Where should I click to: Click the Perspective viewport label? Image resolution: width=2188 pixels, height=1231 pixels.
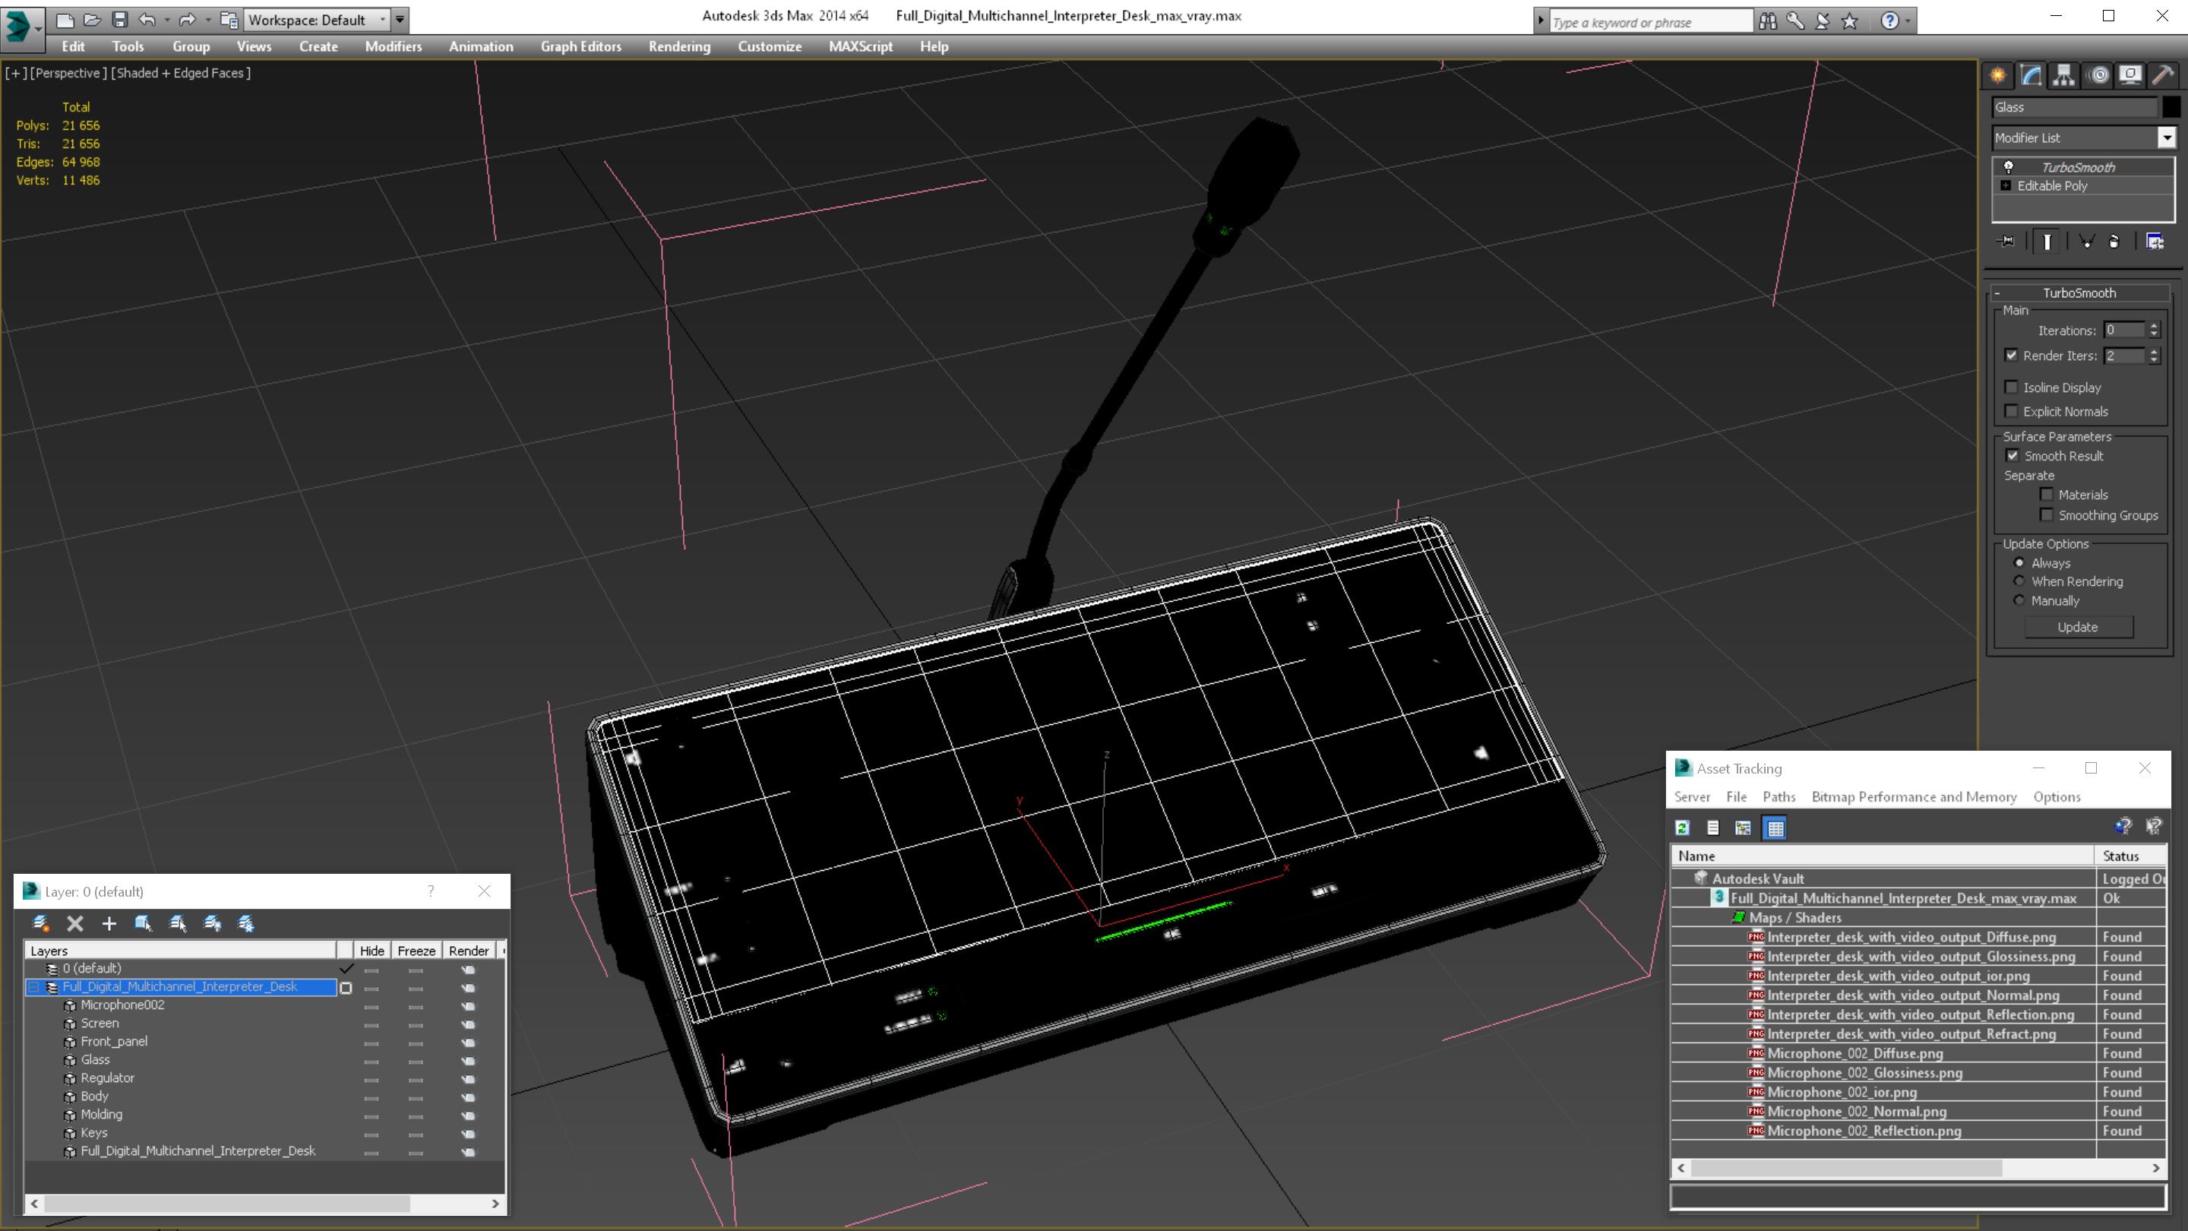click(x=68, y=73)
